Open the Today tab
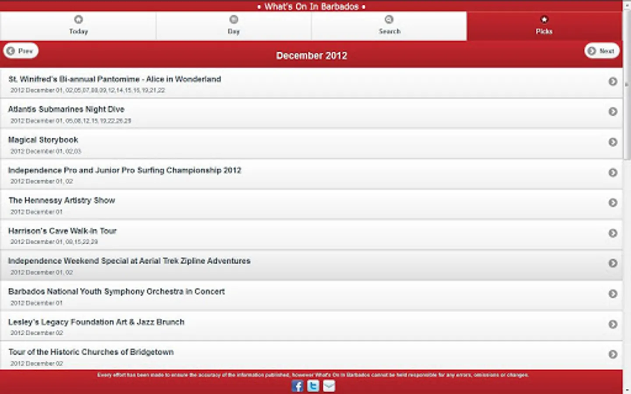This screenshot has height=394, width=631. pyautogui.click(x=78, y=26)
